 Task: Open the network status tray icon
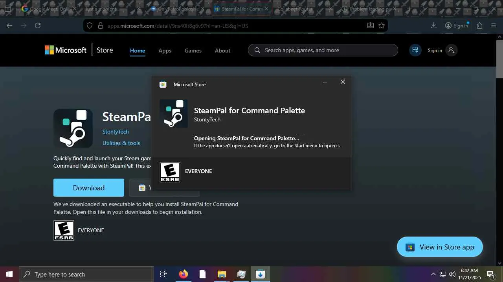[443, 274]
